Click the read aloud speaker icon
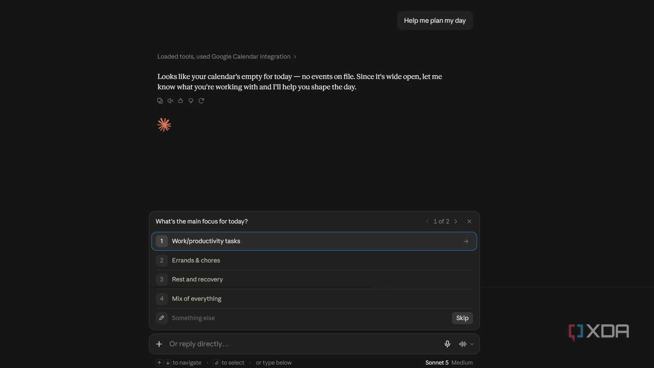The image size is (654, 368). pyautogui.click(x=170, y=101)
